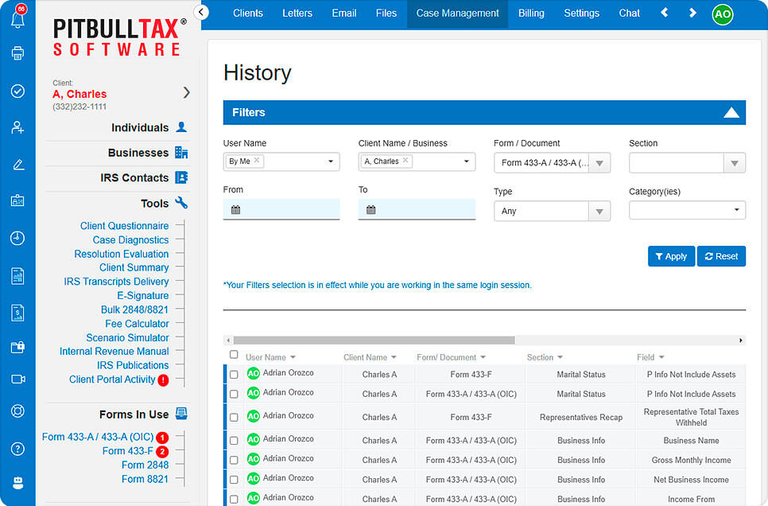768x506 pixels.
Task: Open the Email tab
Action: pos(343,14)
